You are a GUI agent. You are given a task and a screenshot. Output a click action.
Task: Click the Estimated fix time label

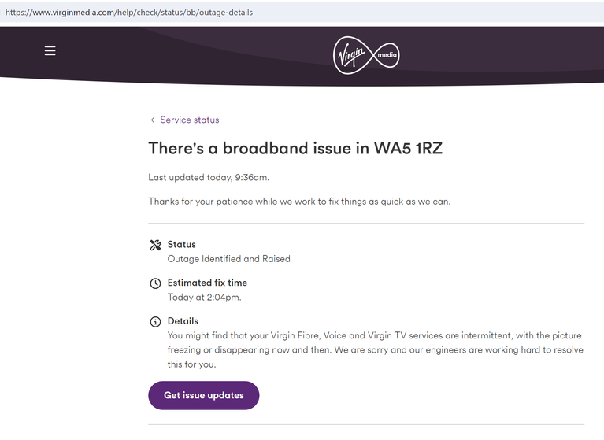207,283
